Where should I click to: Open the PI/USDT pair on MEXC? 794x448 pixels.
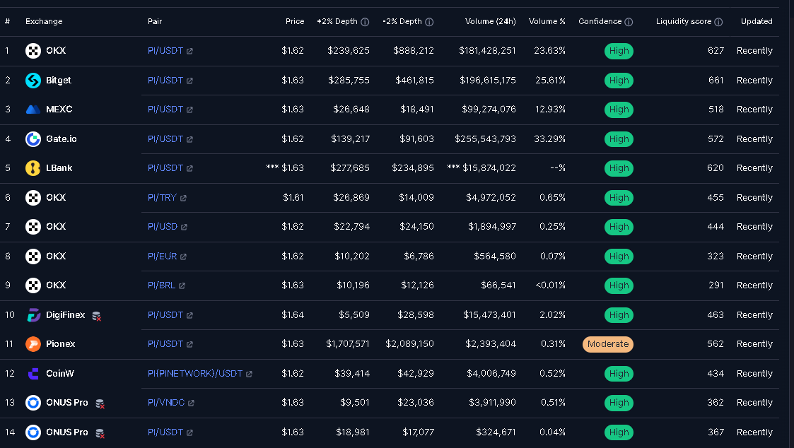pyautogui.click(x=165, y=110)
